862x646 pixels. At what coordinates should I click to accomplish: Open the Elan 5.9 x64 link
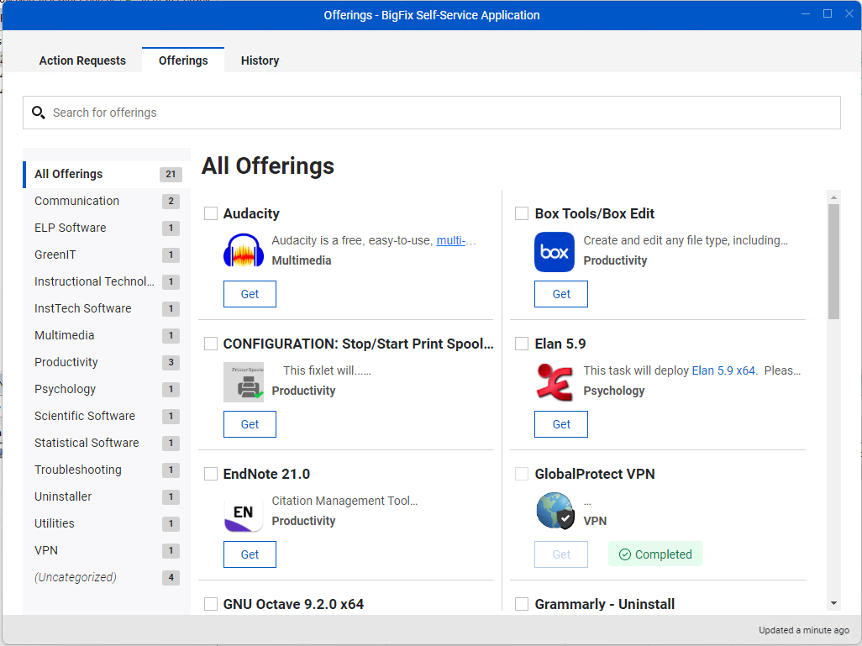[x=723, y=370]
